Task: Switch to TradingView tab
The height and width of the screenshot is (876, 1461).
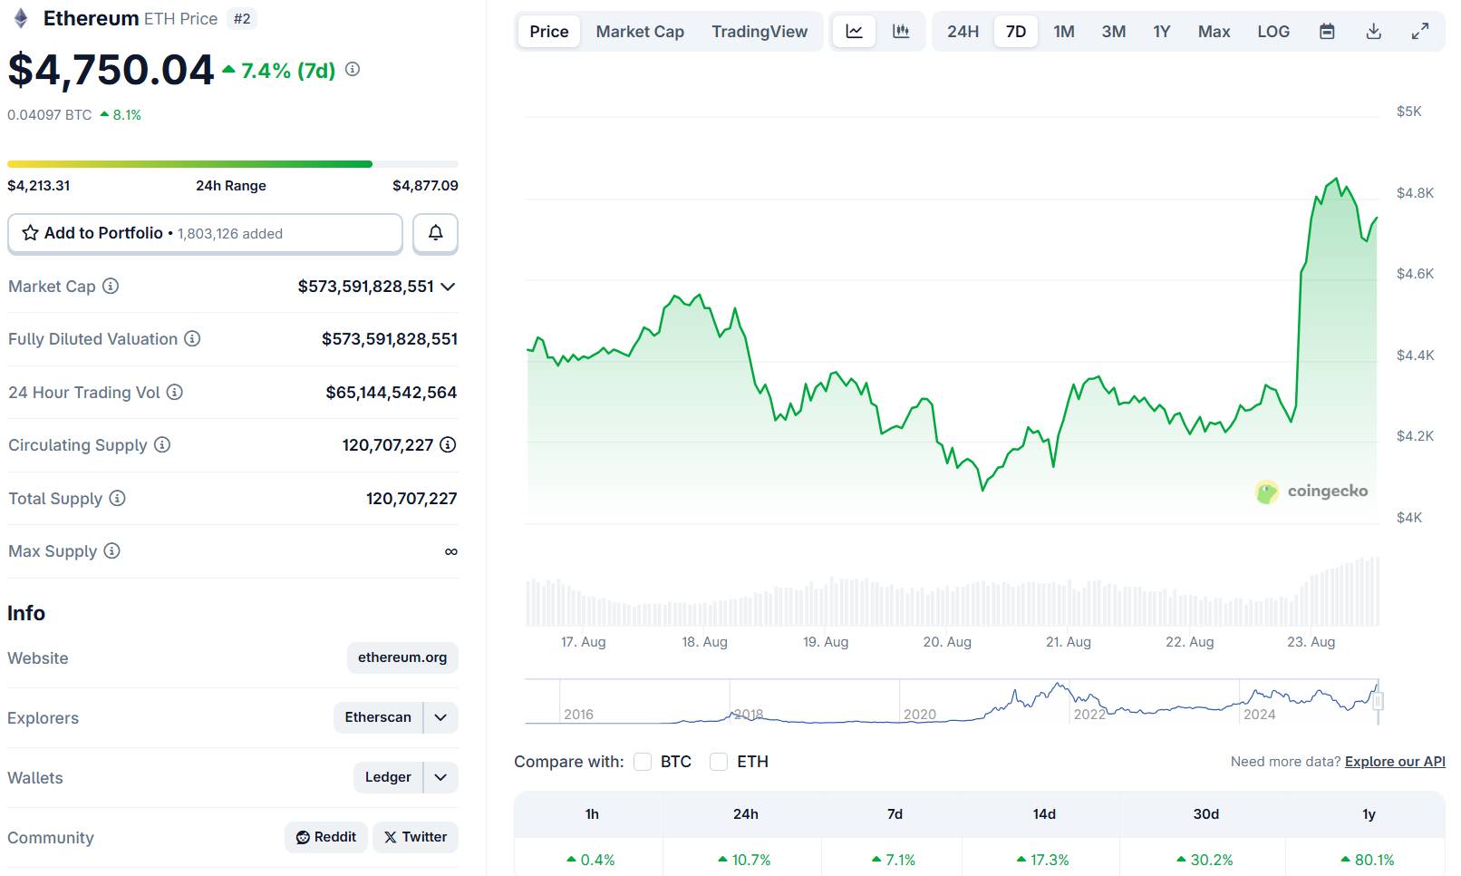Action: click(760, 32)
